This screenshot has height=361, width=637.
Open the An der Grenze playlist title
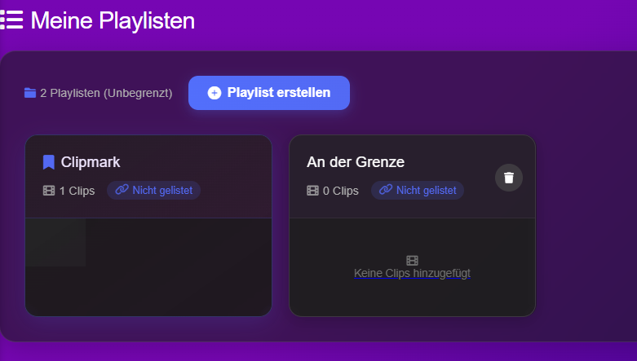(x=356, y=162)
